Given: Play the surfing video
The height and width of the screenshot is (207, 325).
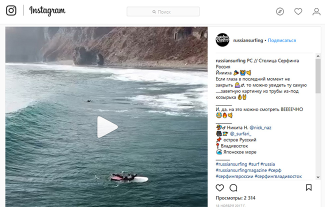Looking at the screenshot, I should (106, 126).
